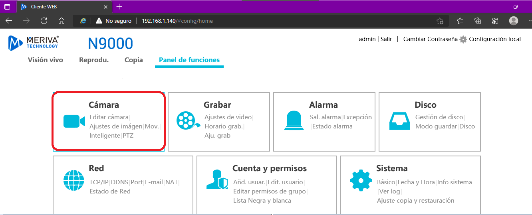Click the gear icon in Sistema
This screenshot has height=215, width=532.
pyautogui.click(x=361, y=180)
